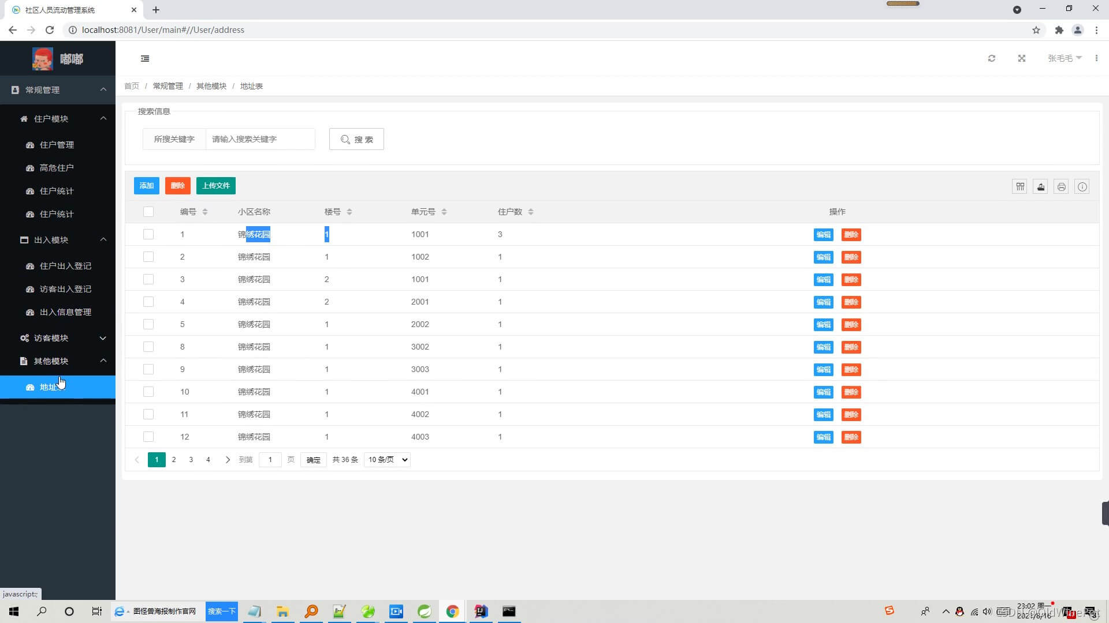Navigate to 出入模块 menu section
Screen dimensions: 1109x623
click(x=57, y=239)
